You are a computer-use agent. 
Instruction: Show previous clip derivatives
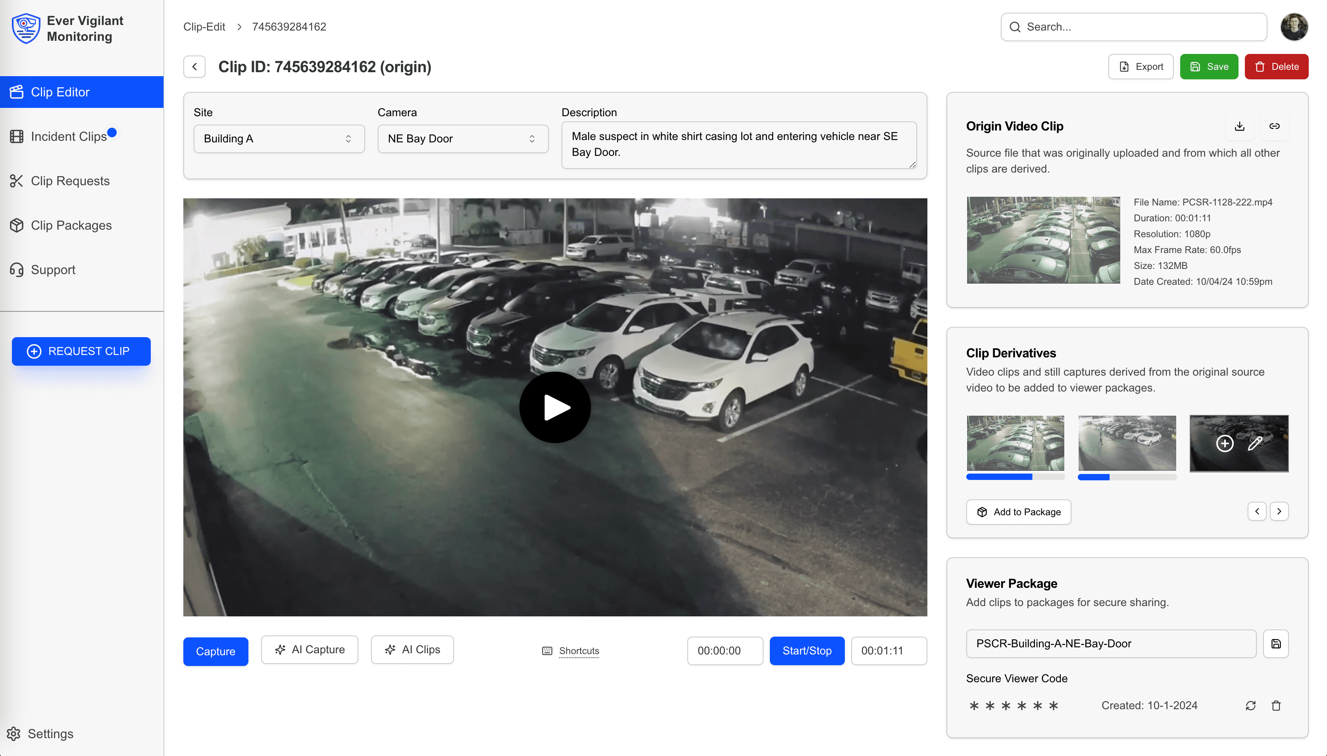pos(1257,511)
